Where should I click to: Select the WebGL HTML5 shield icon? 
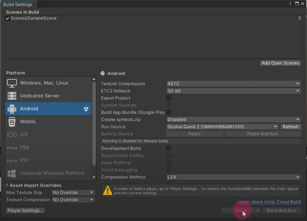[12, 122]
